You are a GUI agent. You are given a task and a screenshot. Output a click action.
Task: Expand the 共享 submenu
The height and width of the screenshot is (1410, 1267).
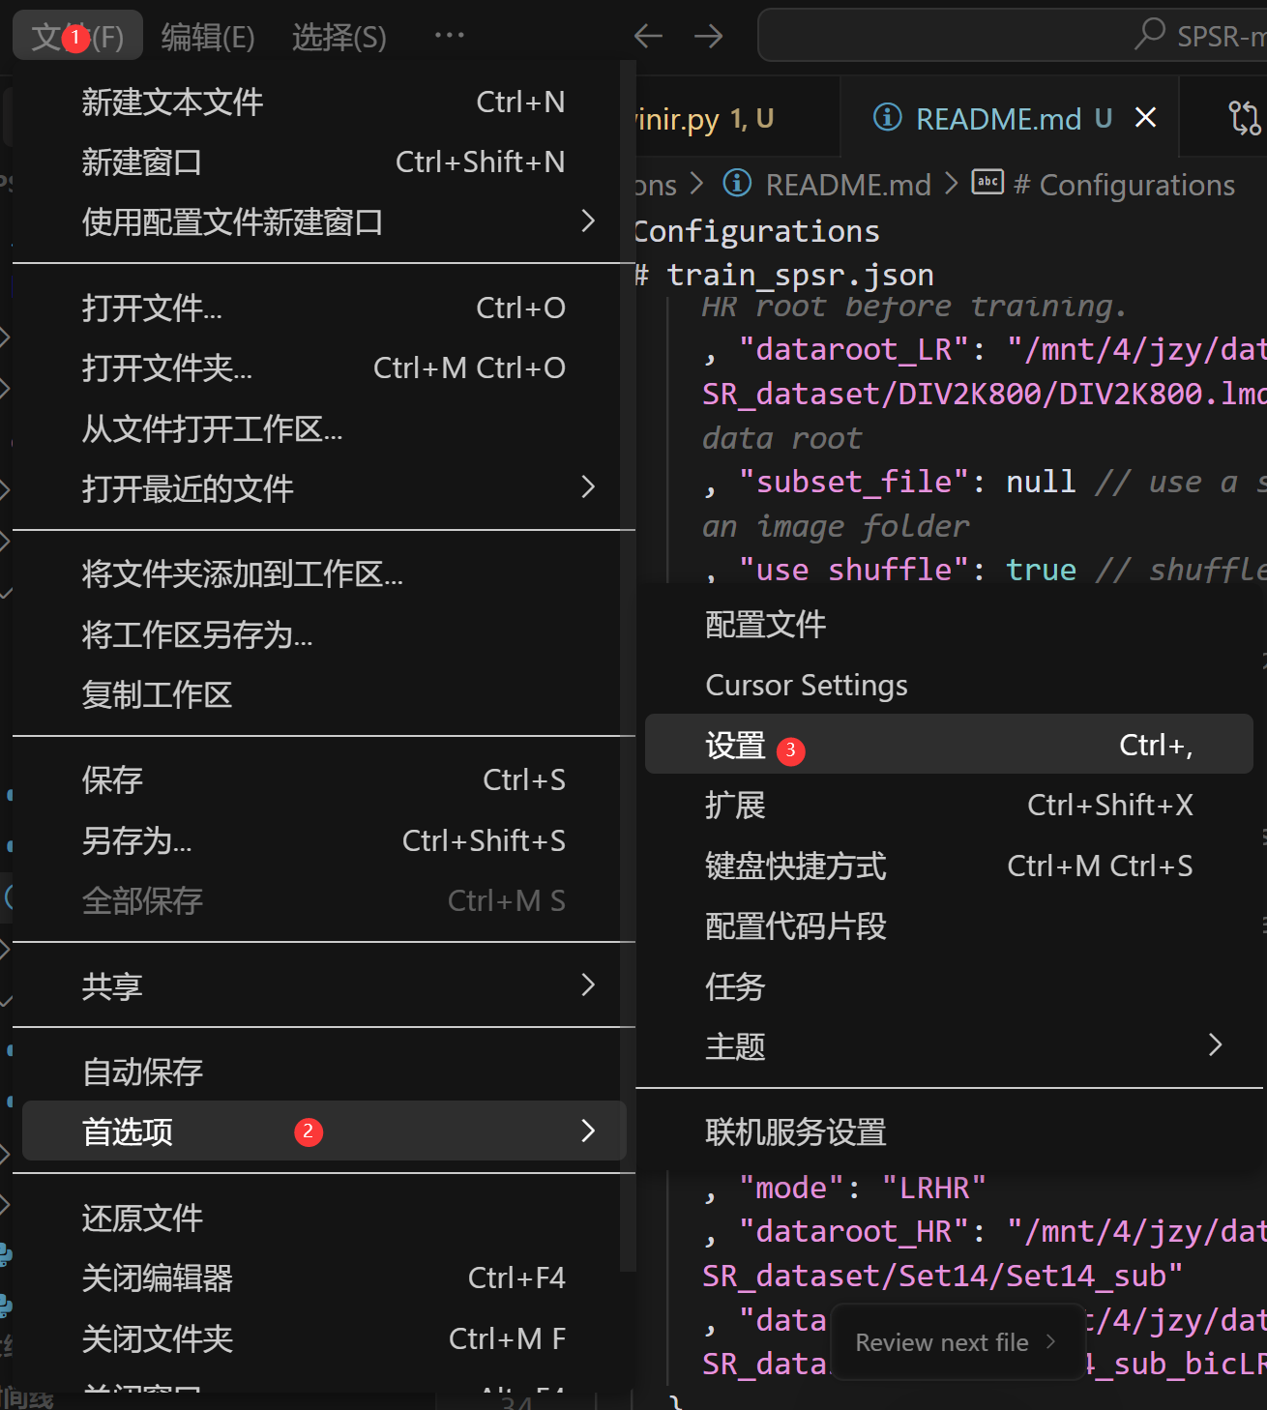112,985
